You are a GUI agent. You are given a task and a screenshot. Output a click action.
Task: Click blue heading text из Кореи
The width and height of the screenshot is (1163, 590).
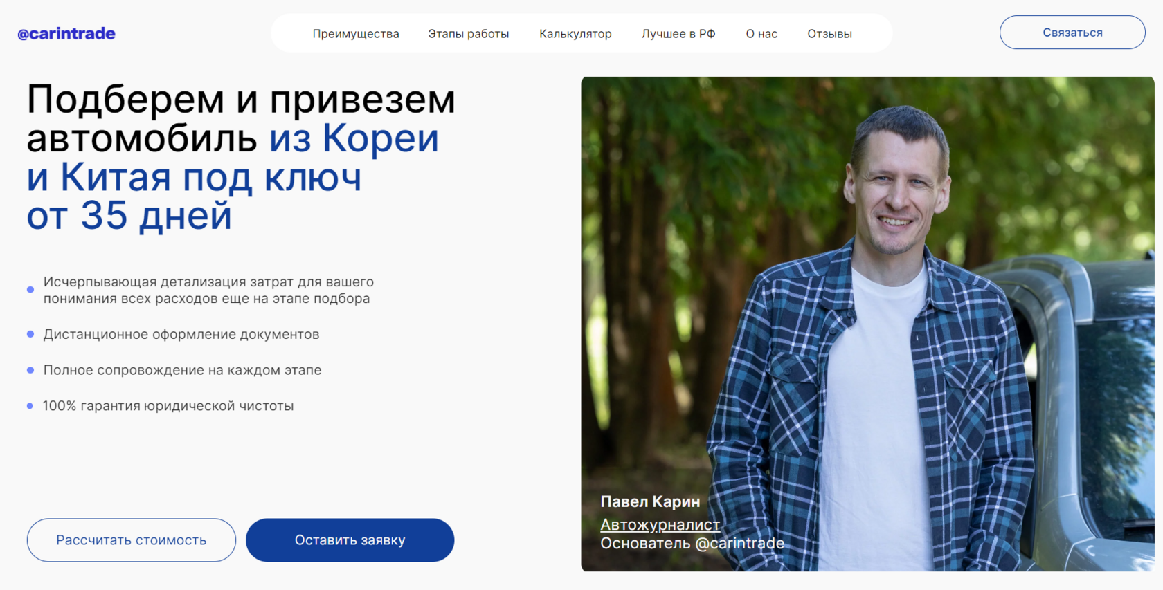[x=354, y=138]
